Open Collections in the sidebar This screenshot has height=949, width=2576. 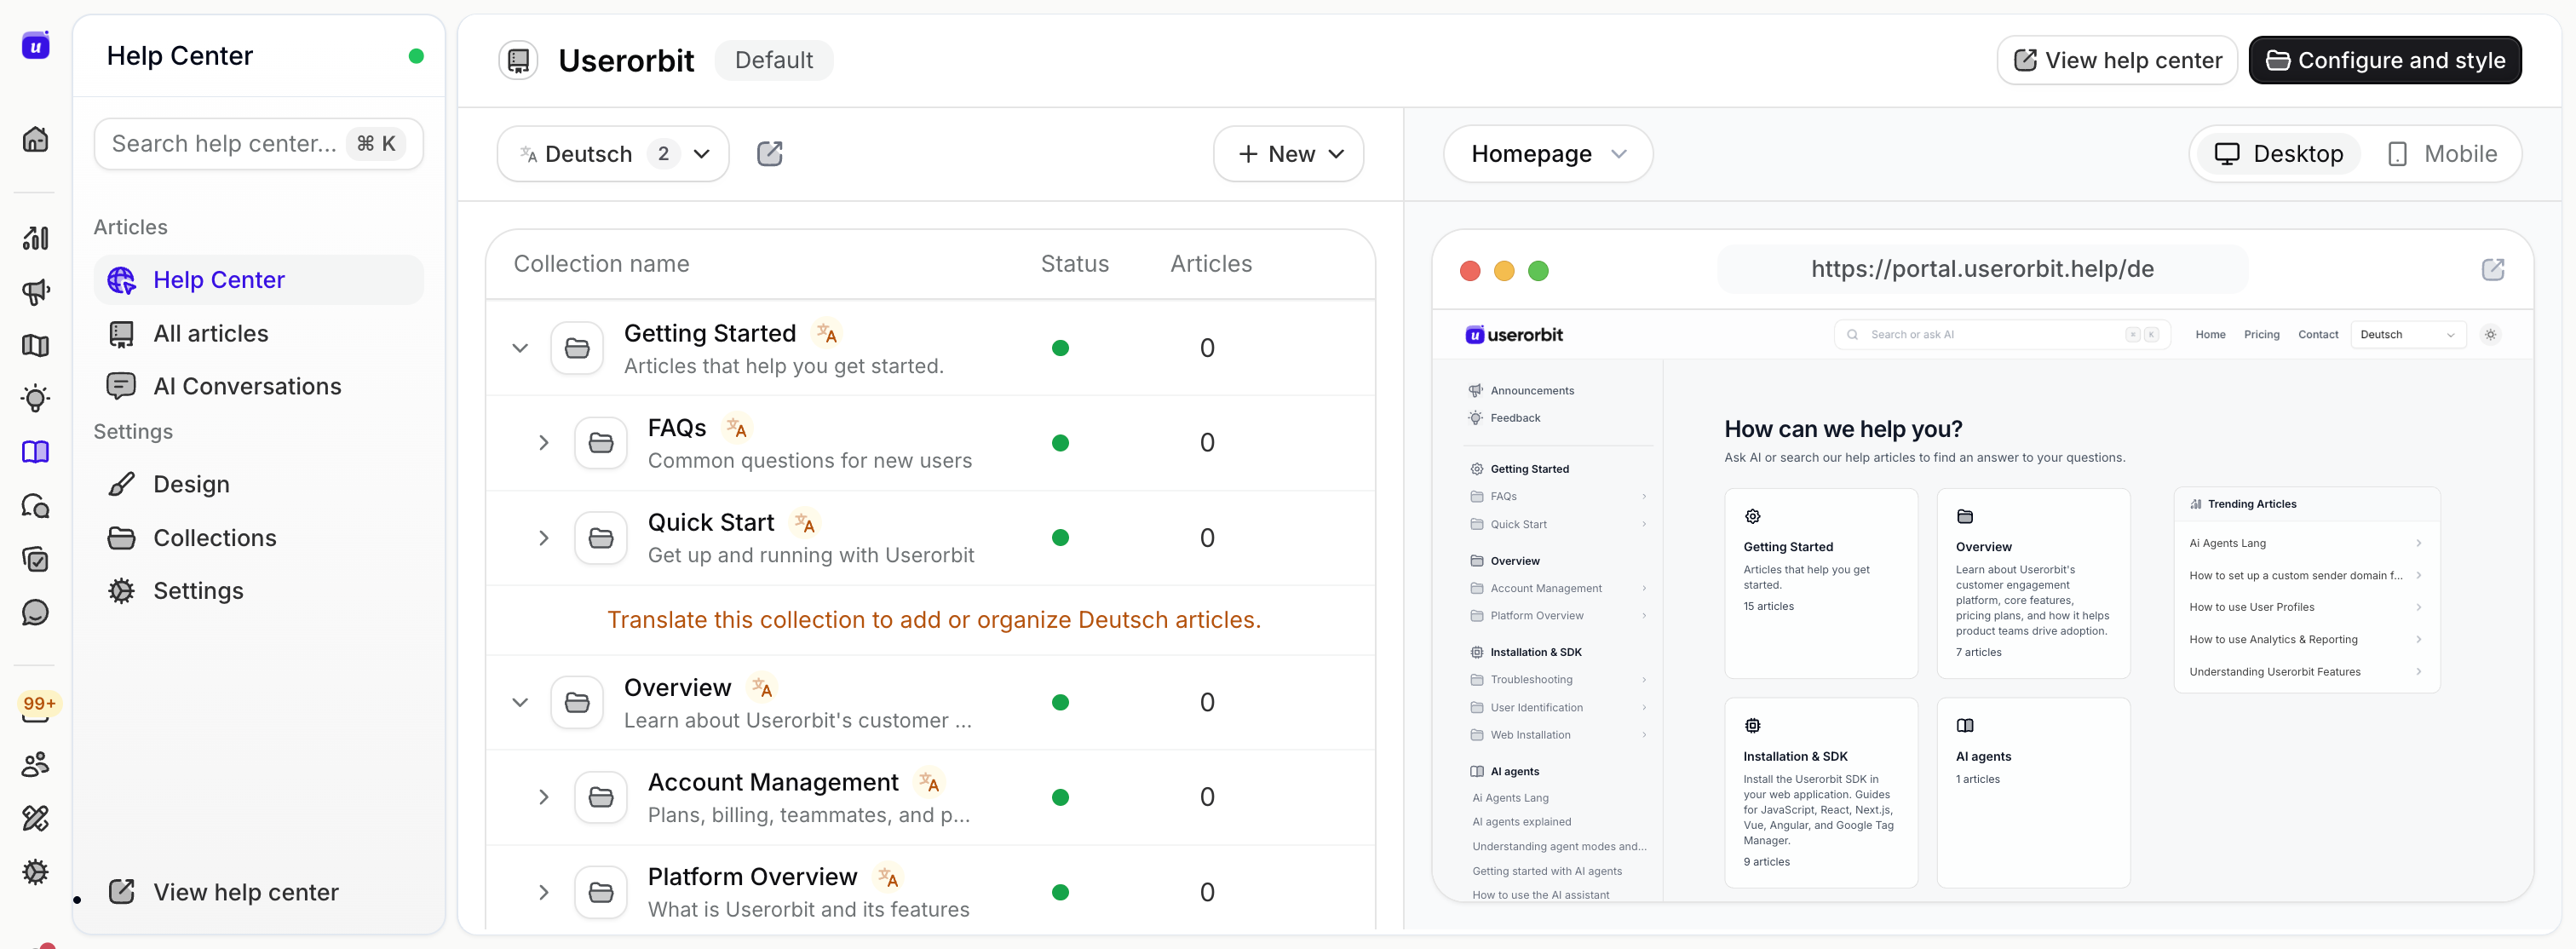(258, 538)
